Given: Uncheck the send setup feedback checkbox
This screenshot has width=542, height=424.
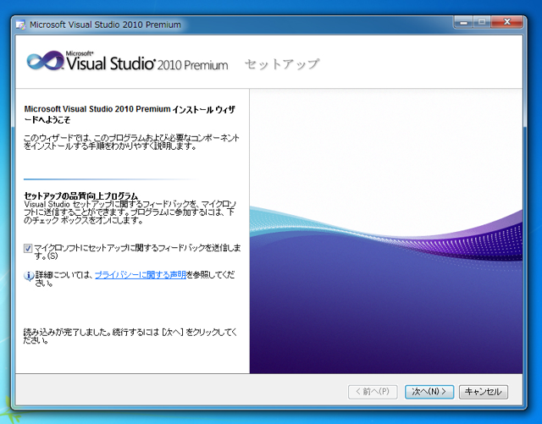Looking at the screenshot, I should click(28, 248).
